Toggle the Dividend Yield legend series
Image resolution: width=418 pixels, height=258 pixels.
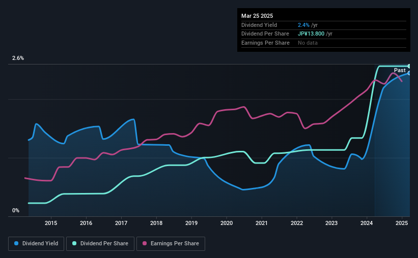tap(36, 244)
